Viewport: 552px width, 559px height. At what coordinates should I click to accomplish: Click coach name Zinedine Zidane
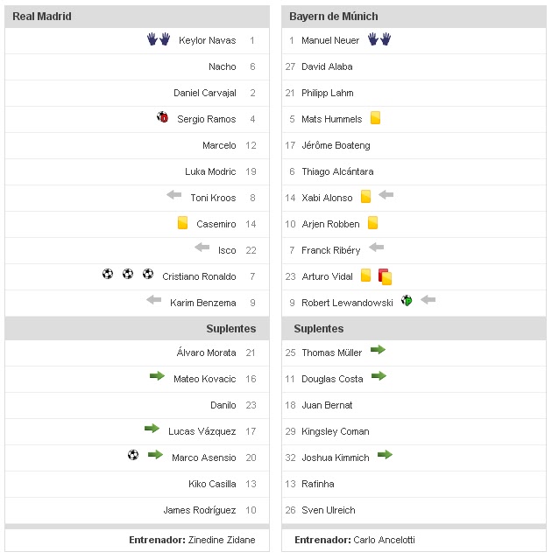click(x=222, y=540)
